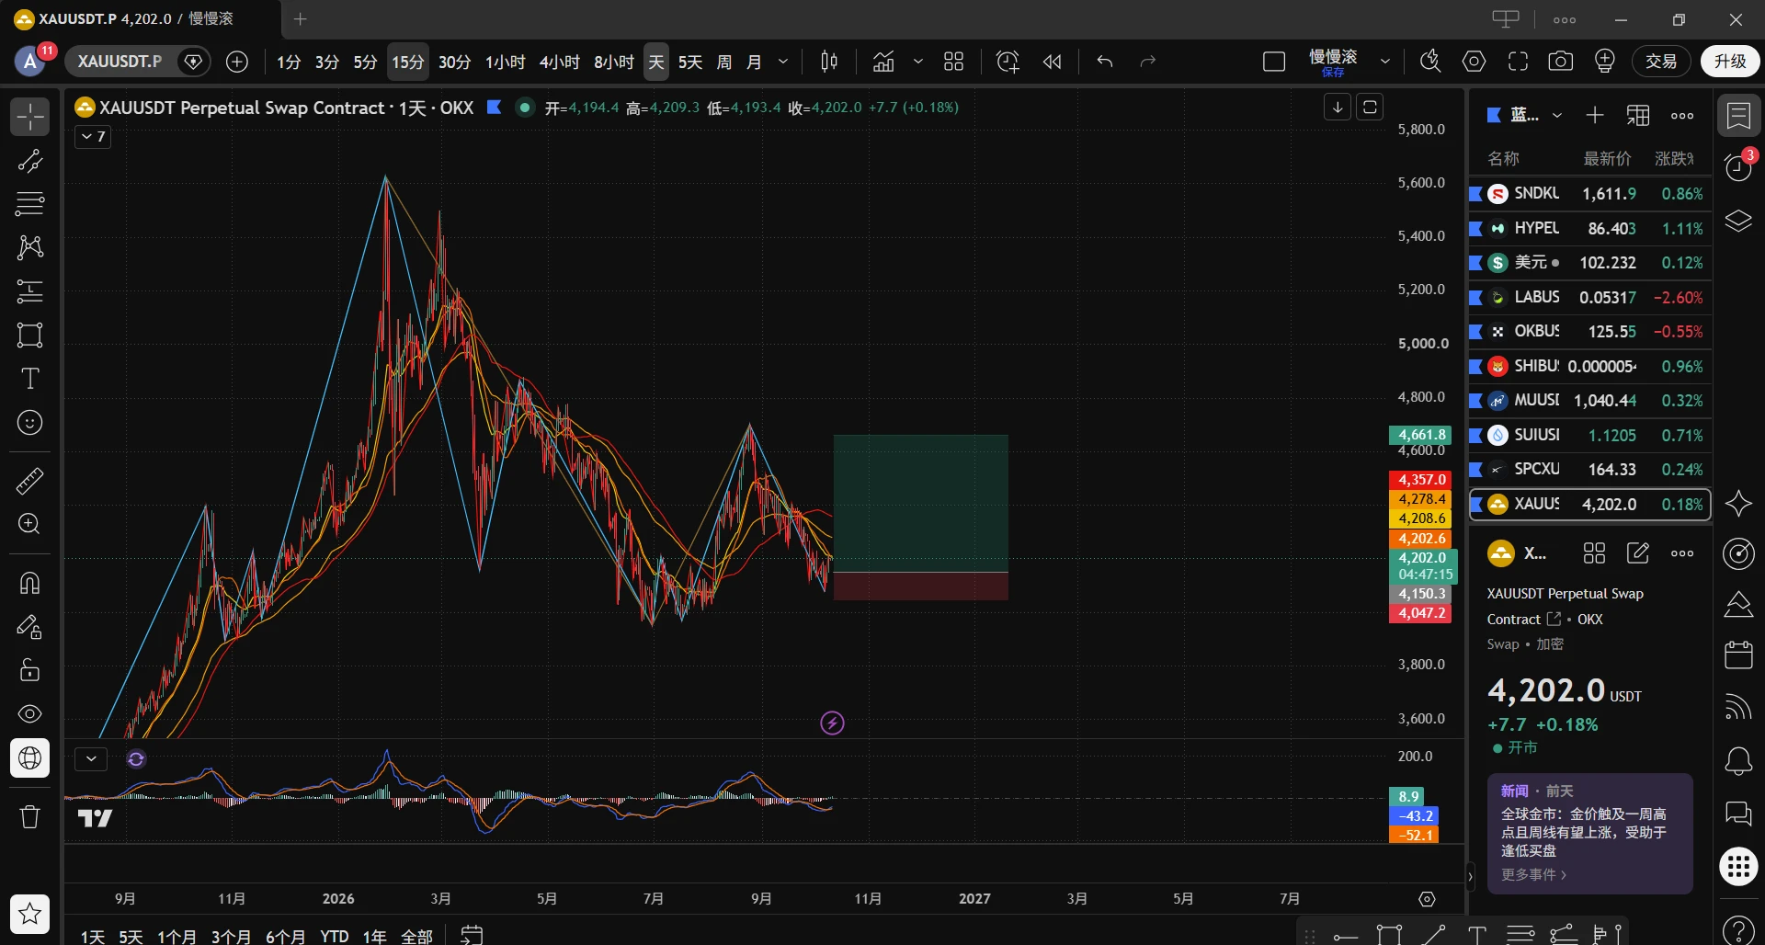
Task: Switch to 15分 timeframe
Action: 408,62
